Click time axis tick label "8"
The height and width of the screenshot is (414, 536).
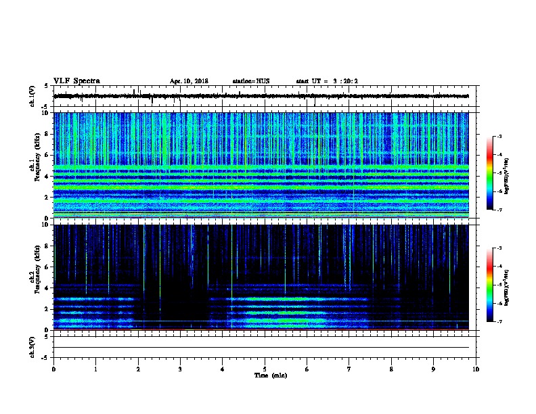391,369
